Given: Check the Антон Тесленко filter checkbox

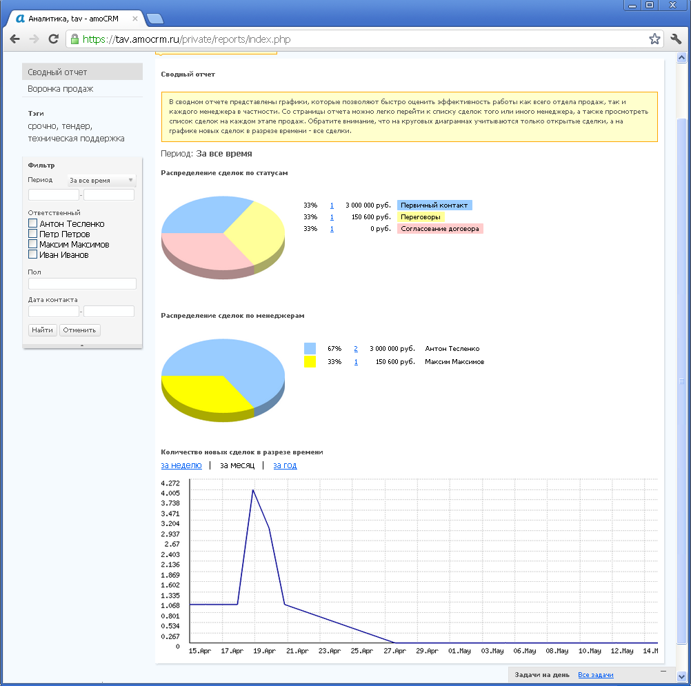Looking at the screenshot, I should (x=32, y=223).
